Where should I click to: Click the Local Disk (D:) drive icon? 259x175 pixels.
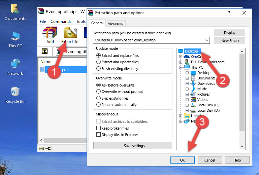coord(193,111)
